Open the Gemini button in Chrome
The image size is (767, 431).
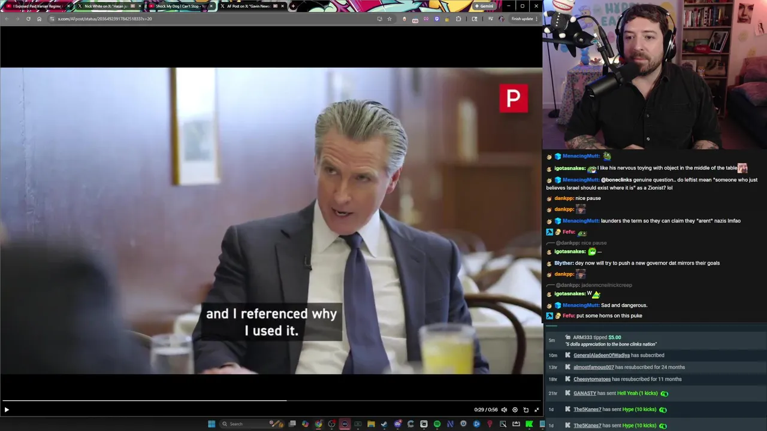(x=484, y=6)
